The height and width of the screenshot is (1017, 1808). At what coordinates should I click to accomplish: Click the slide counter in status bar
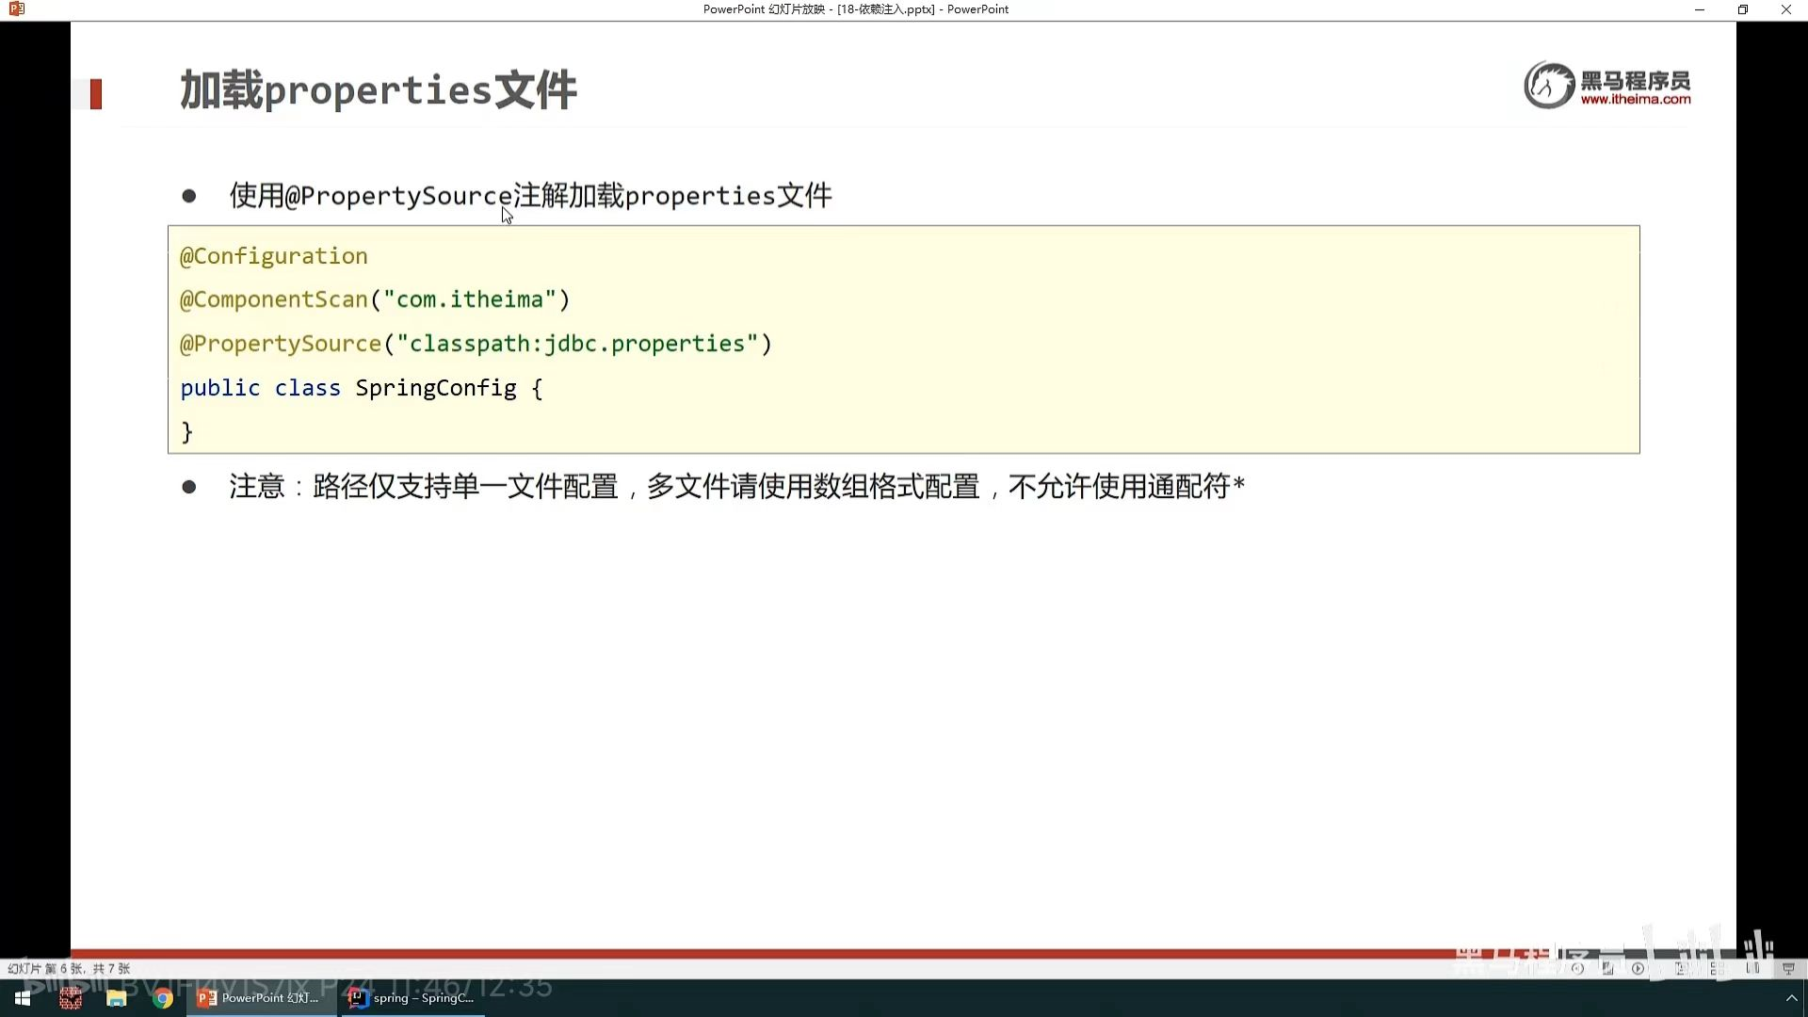coord(69,968)
